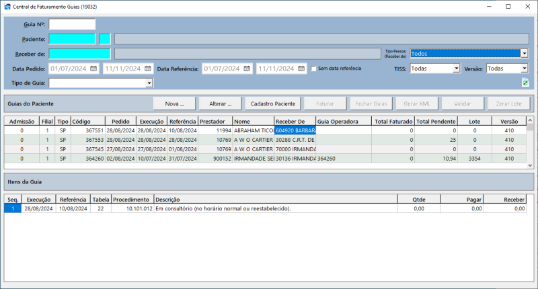
Task: Click Lote value 3354
Action: click(x=475, y=159)
